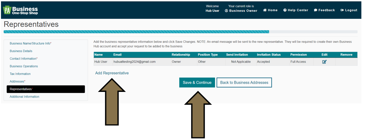Open Additional Information in the sidebar
The height and width of the screenshot is (139, 365).
pos(24,97)
